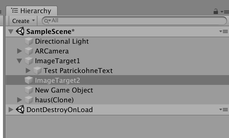This screenshot has height=138, width=229.
Task: Expand the ARCamera object children
Action: tap(20, 51)
